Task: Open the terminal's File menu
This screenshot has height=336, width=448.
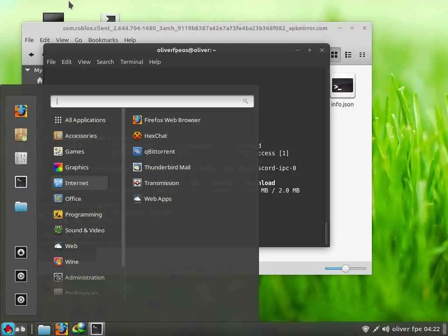Action: (51, 62)
